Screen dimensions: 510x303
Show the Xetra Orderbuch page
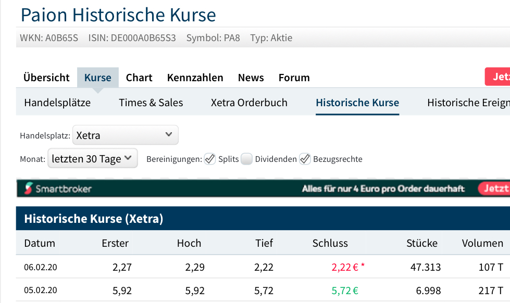tap(249, 103)
